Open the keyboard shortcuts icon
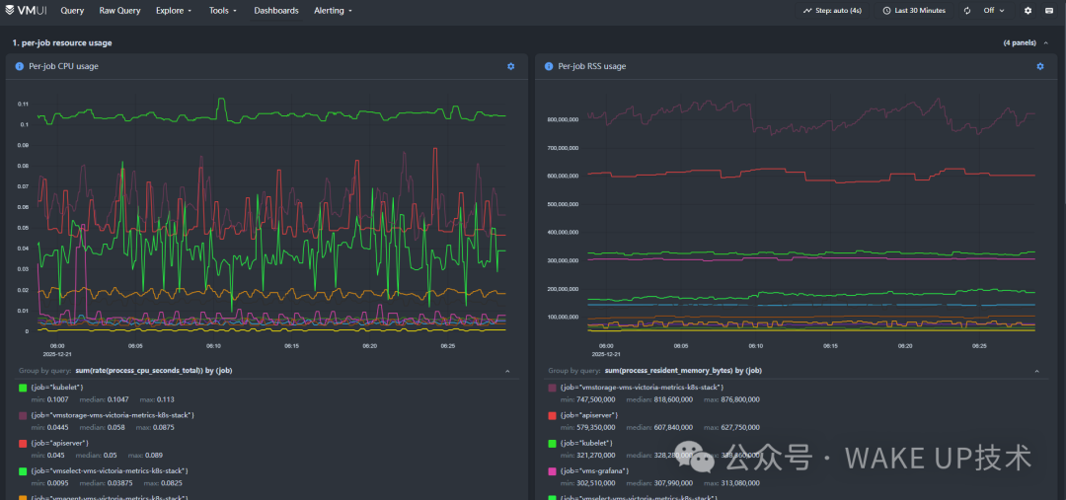 tap(1049, 11)
